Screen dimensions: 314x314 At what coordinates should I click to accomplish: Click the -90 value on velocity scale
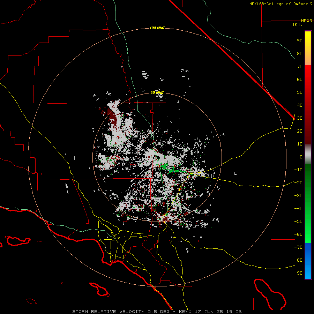[298, 273]
